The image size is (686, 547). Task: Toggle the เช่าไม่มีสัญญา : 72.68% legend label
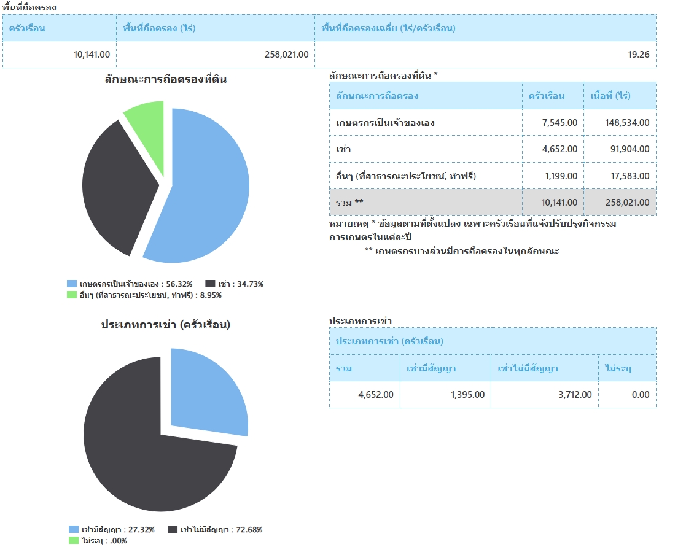click(221, 530)
